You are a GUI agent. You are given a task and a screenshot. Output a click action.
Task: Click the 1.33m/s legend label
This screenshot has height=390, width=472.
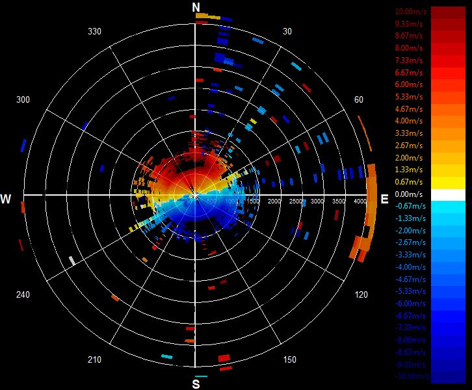(x=409, y=170)
